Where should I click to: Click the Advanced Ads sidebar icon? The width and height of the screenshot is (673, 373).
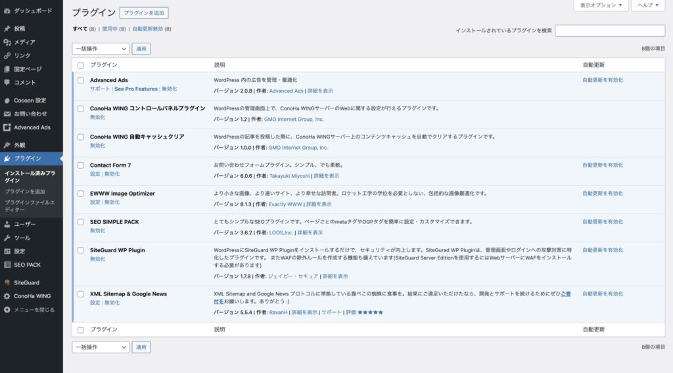[7, 127]
